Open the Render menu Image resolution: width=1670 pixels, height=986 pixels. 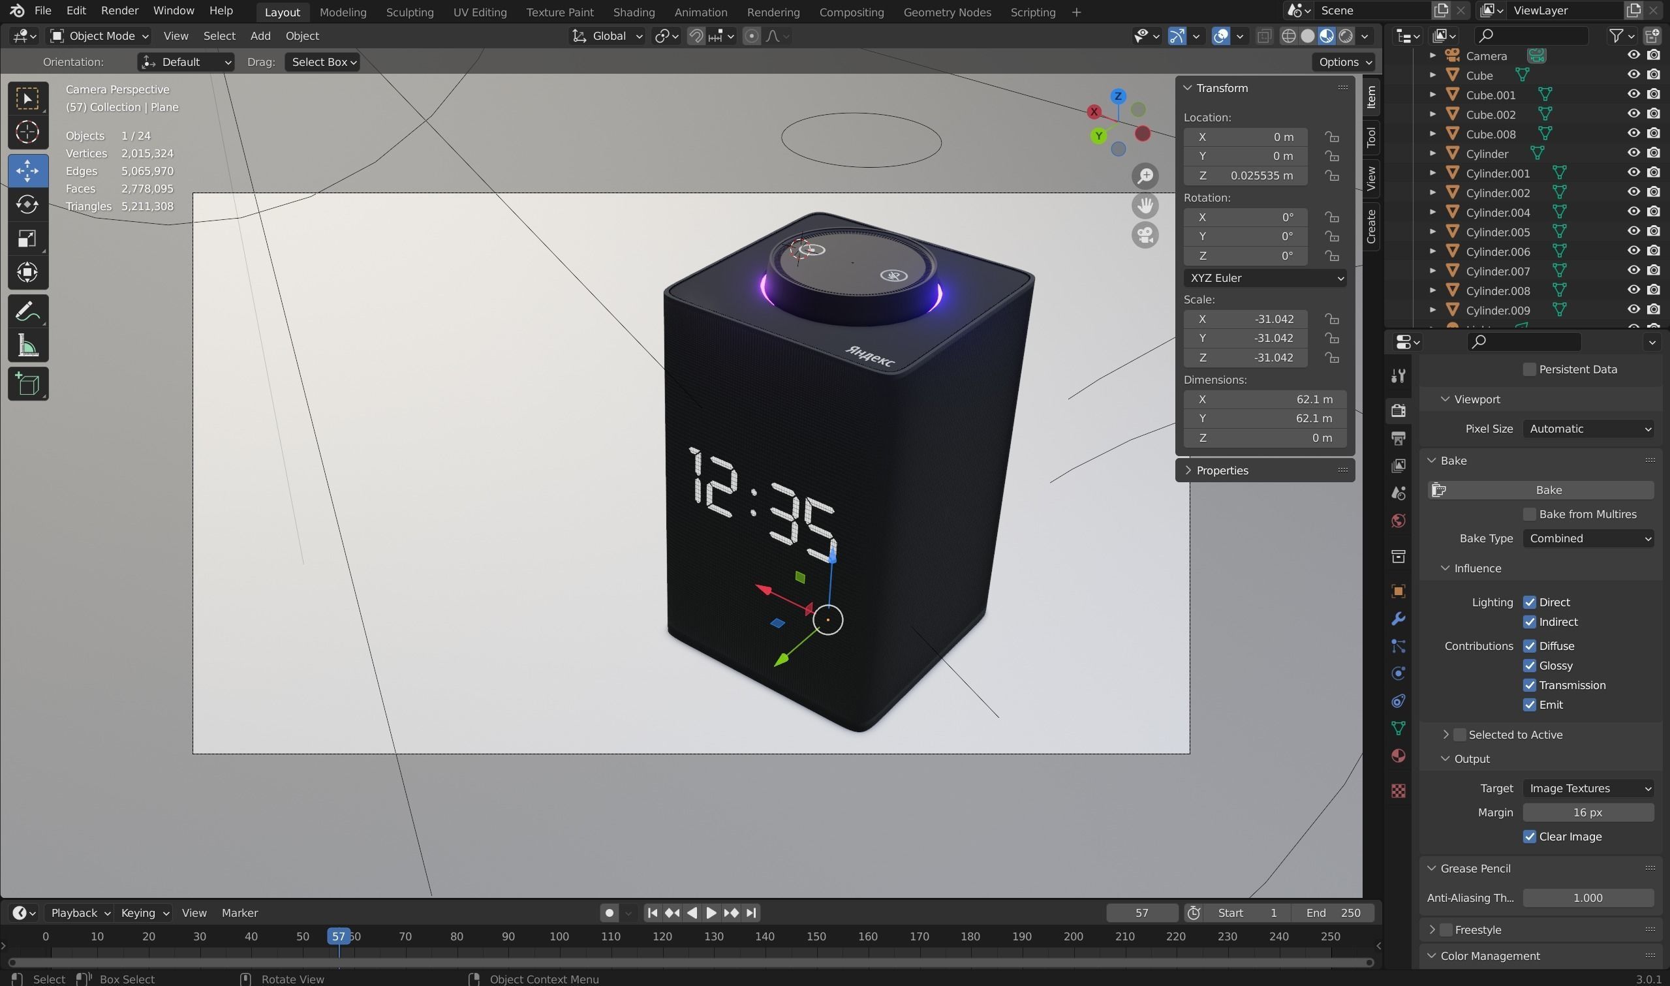tap(119, 10)
